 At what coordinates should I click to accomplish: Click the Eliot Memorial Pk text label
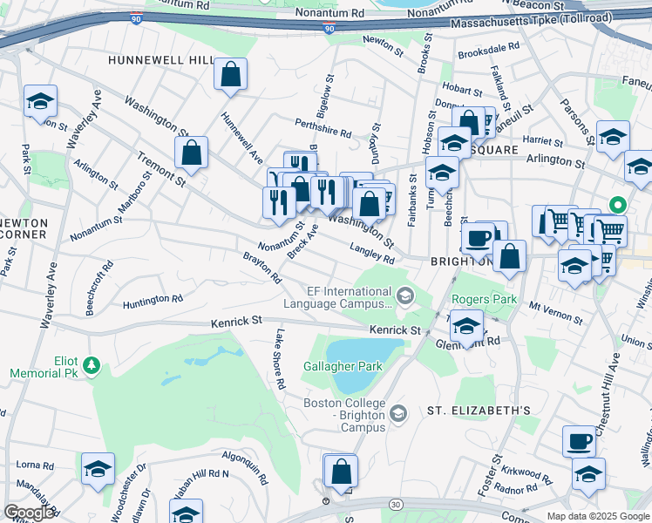tap(44, 367)
